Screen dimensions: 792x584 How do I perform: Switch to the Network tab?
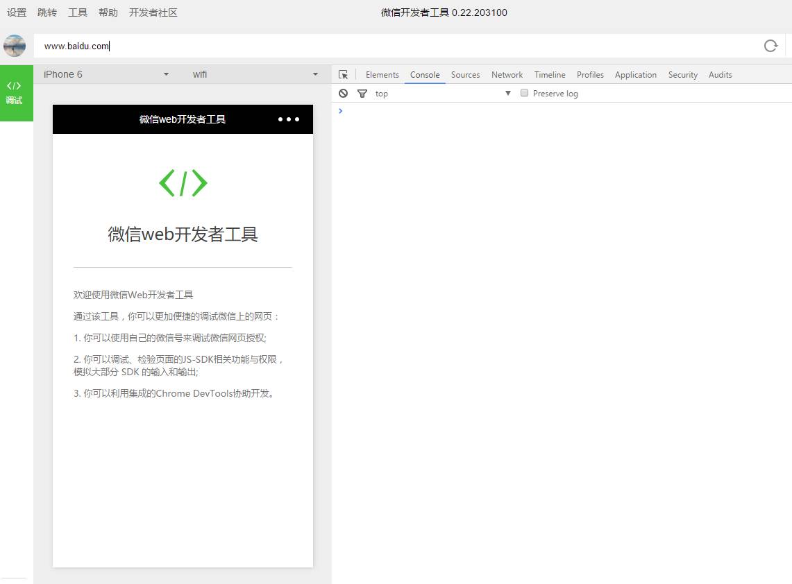pyautogui.click(x=507, y=75)
